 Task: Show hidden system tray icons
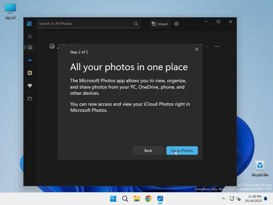(x=223, y=199)
